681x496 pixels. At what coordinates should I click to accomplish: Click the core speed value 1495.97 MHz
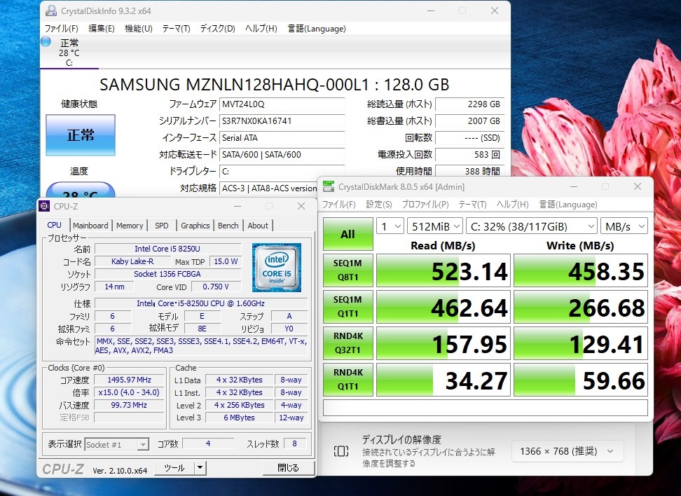click(x=130, y=380)
